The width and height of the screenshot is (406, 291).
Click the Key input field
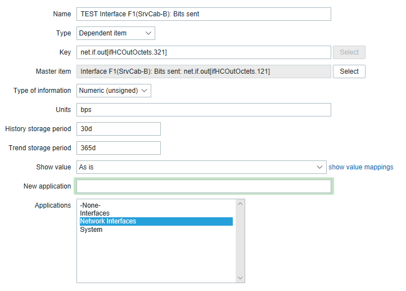pyautogui.click(x=204, y=52)
